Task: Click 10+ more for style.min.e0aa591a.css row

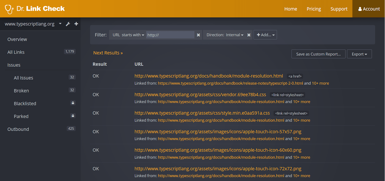Action: (x=302, y=120)
